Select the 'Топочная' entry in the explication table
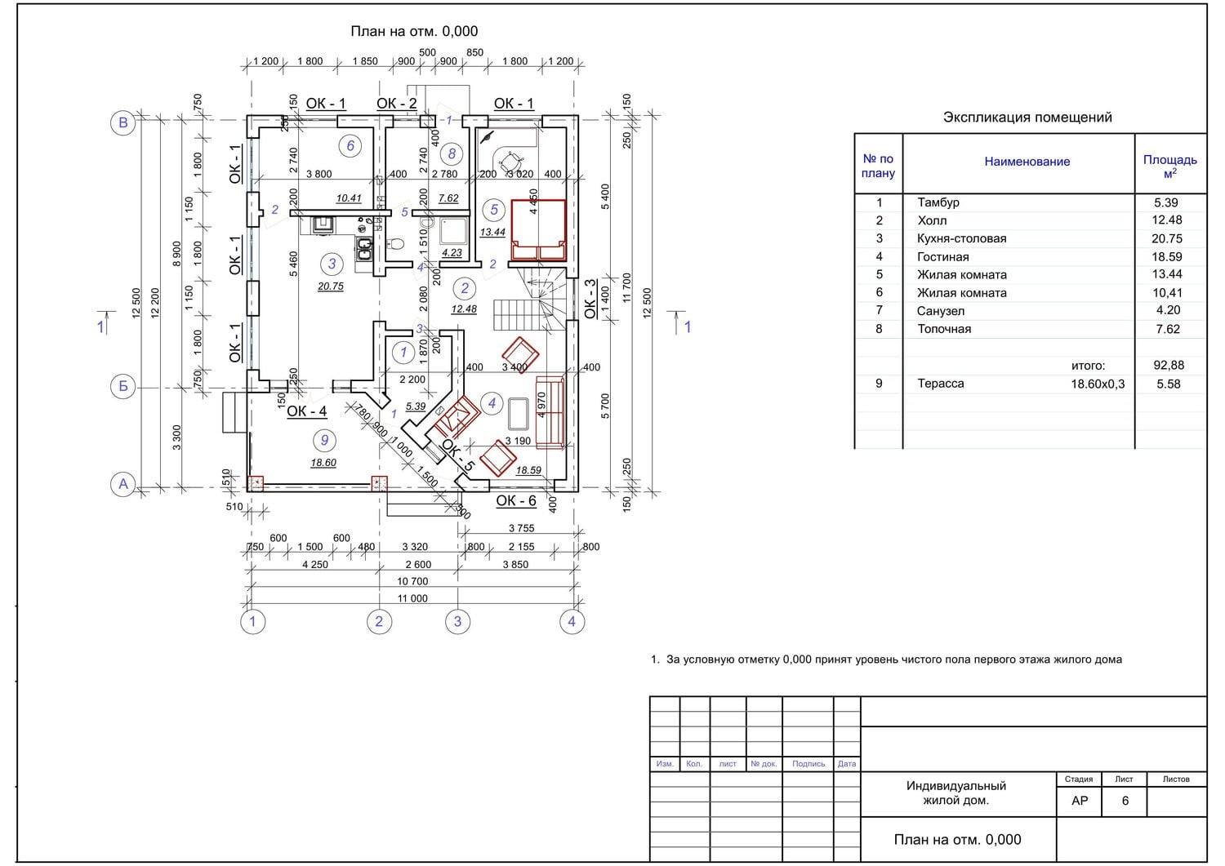Screen dimensions: 1225x866 pos(944,329)
